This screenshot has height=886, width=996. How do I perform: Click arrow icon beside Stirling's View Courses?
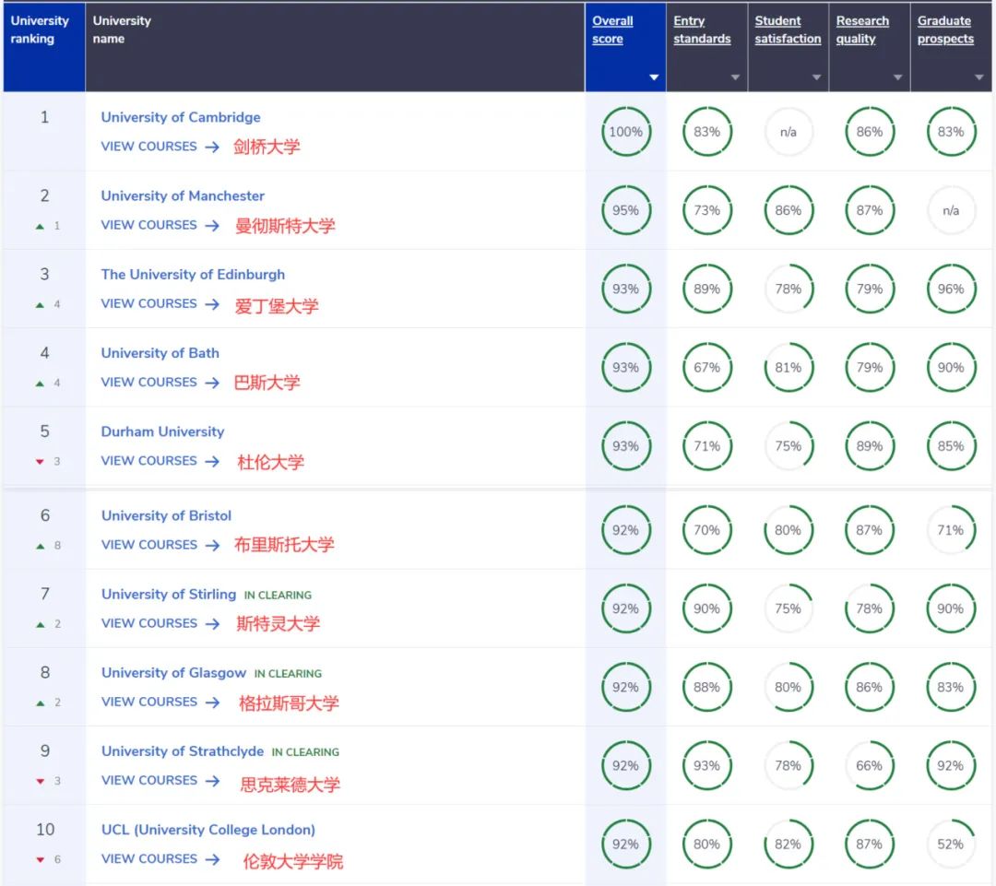coord(212,624)
